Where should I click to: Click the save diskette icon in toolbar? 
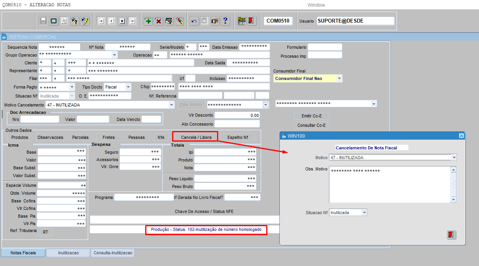click(x=43, y=21)
